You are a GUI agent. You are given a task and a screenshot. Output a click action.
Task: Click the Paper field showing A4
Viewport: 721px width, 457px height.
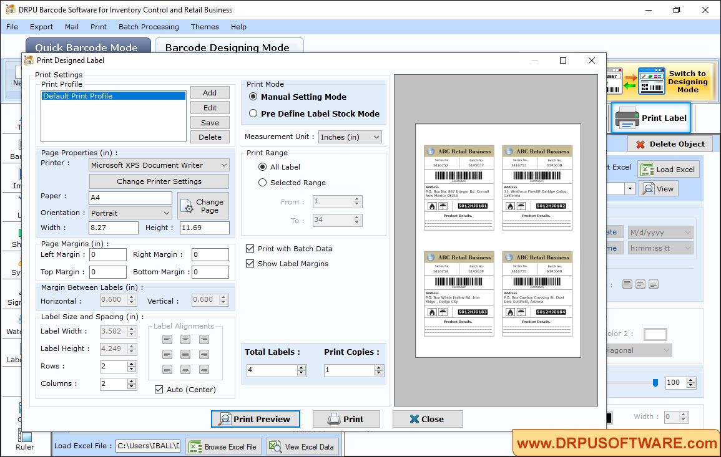pos(130,198)
